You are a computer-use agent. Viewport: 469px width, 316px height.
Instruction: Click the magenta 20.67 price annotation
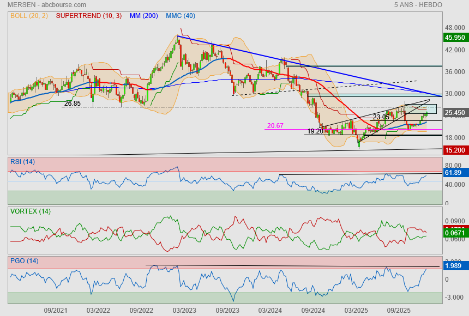click(x=275, y=126)
